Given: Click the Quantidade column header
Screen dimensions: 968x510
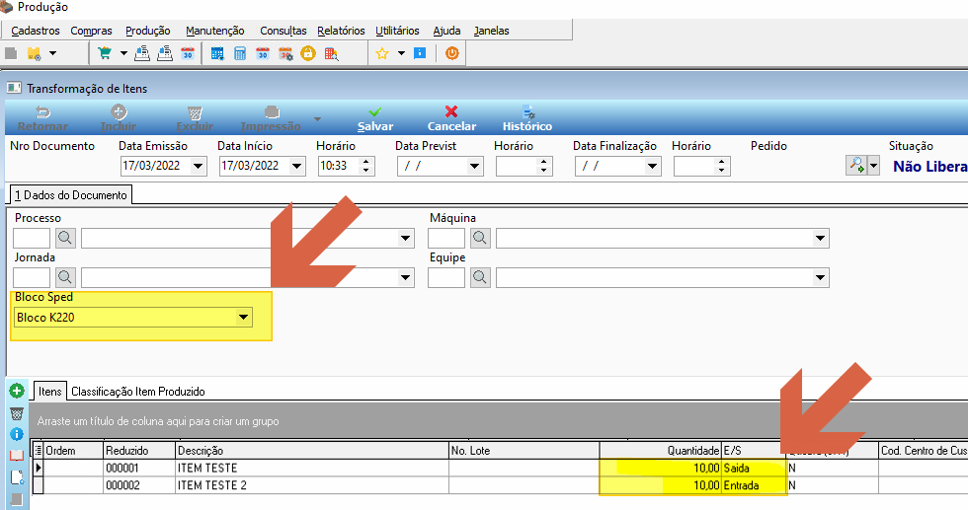Looking at the screenshot, I should point(661,451).
